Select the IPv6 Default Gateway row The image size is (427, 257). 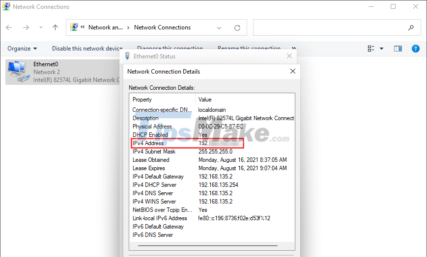(x=212, y=227)
